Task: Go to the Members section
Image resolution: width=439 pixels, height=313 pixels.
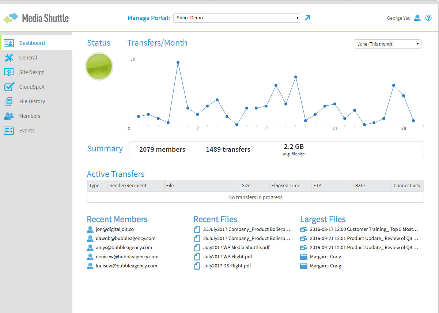Action: (30, 116)
